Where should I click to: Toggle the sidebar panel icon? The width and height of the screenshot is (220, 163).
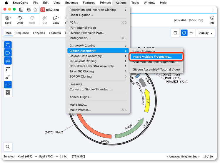pos(21,10)
